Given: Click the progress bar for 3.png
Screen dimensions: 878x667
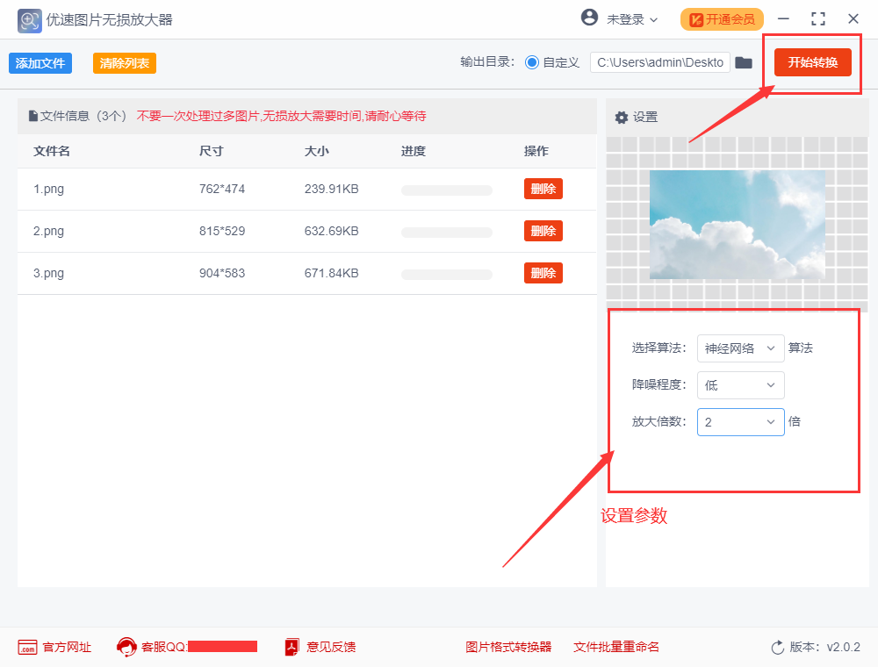Looking at the screenshot, I should pyautogui.click(x=447, y=275).
